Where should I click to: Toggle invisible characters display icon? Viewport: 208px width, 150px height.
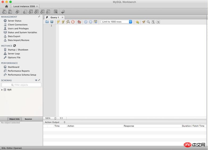[153, 22]
